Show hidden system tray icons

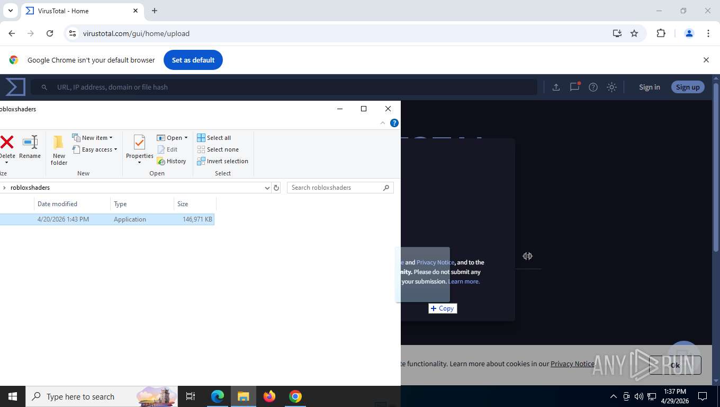coord(614,396)
